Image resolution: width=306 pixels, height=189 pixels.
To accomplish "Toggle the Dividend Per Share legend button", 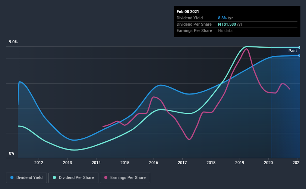I will [73, 178].
